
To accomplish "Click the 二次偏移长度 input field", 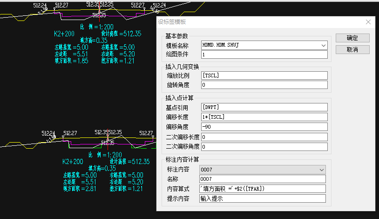I will (x=264, y=137).
